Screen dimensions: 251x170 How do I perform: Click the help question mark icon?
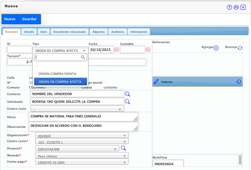coord(229,7)
